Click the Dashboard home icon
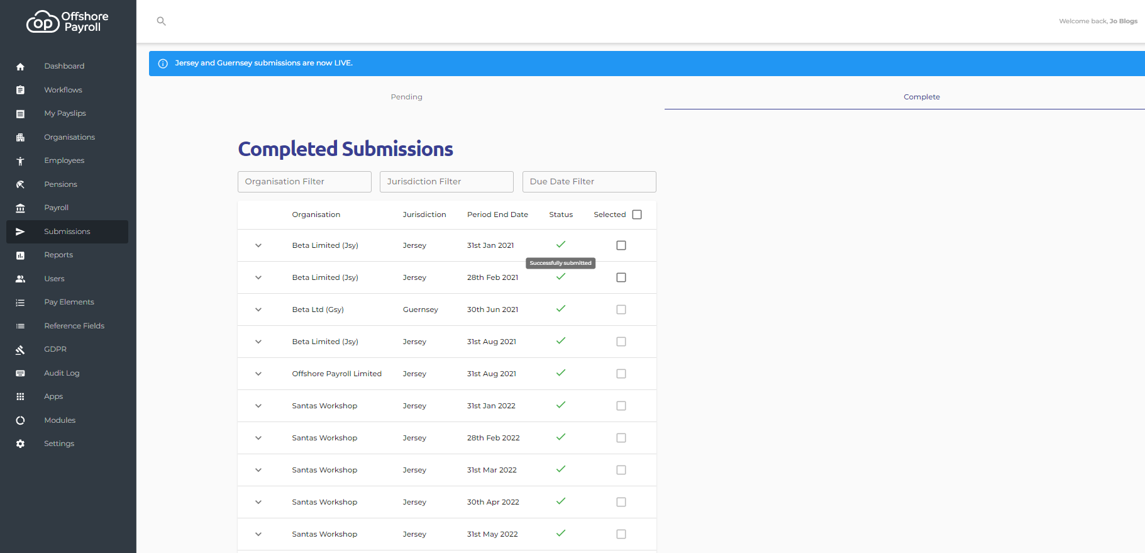Image resolution: width=1145 pixels, height=553 pixels. click(x=20, y=67)
